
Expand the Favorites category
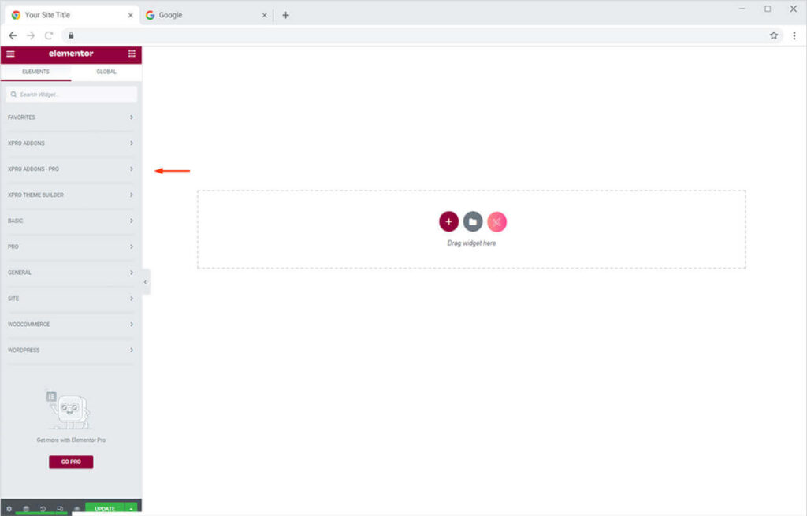70,117
